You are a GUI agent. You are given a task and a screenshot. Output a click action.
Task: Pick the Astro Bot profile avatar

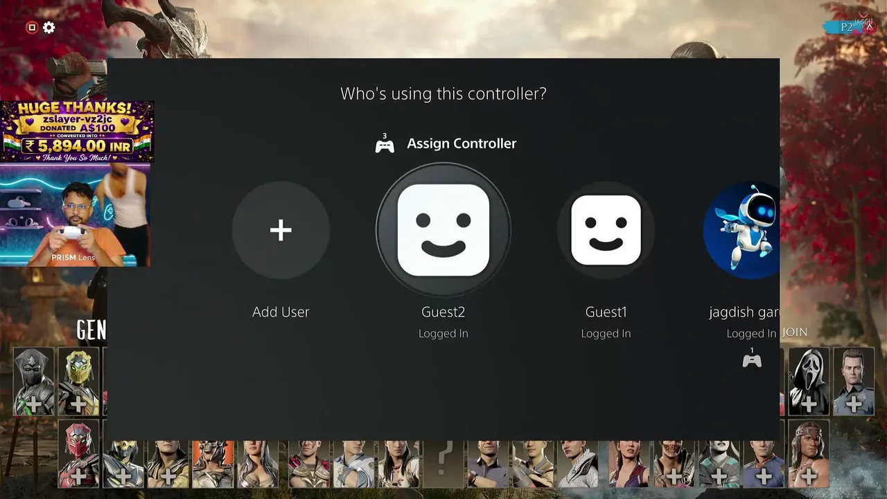tap(741, 230)
